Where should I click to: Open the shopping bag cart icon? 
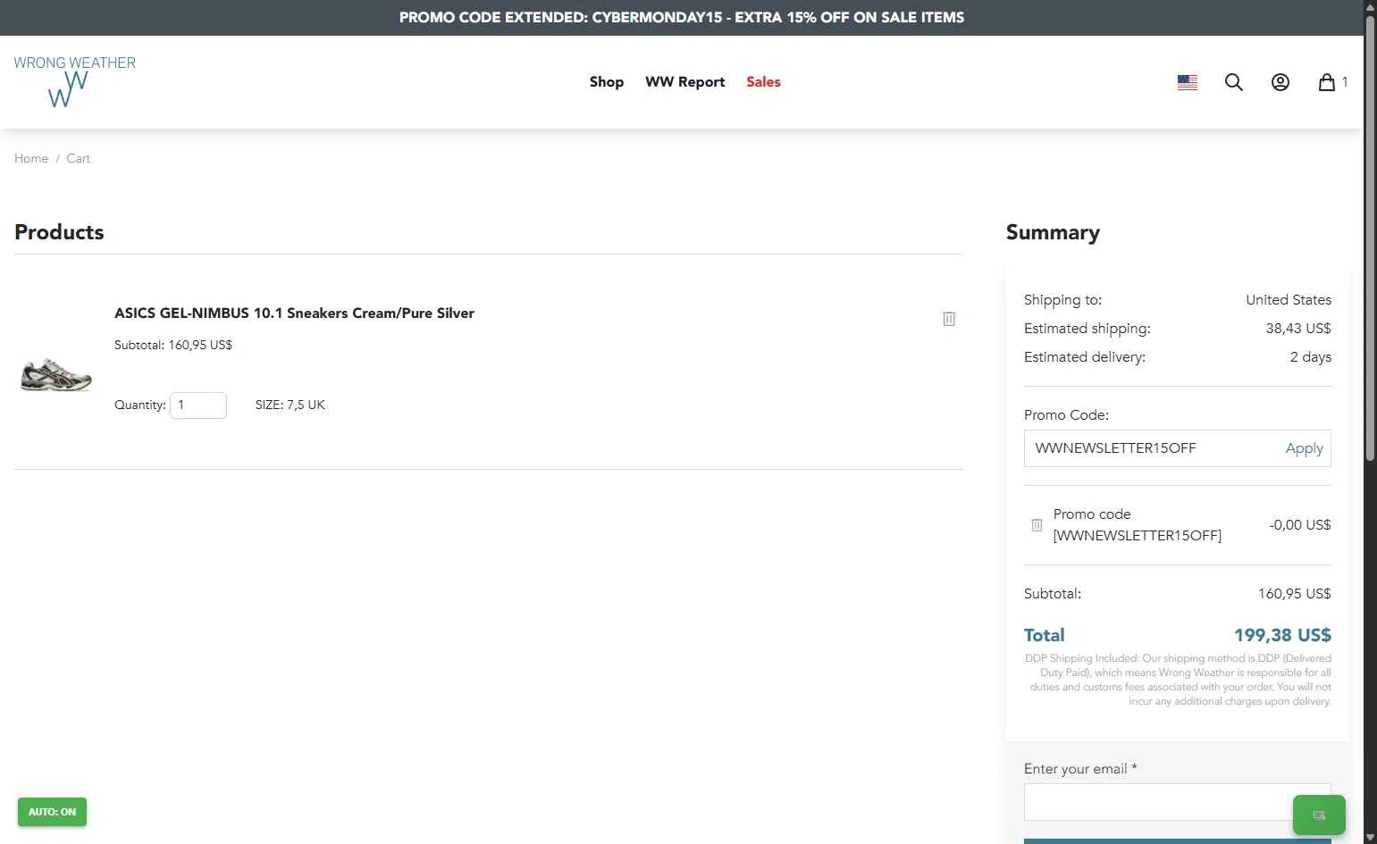[1327, 82]
